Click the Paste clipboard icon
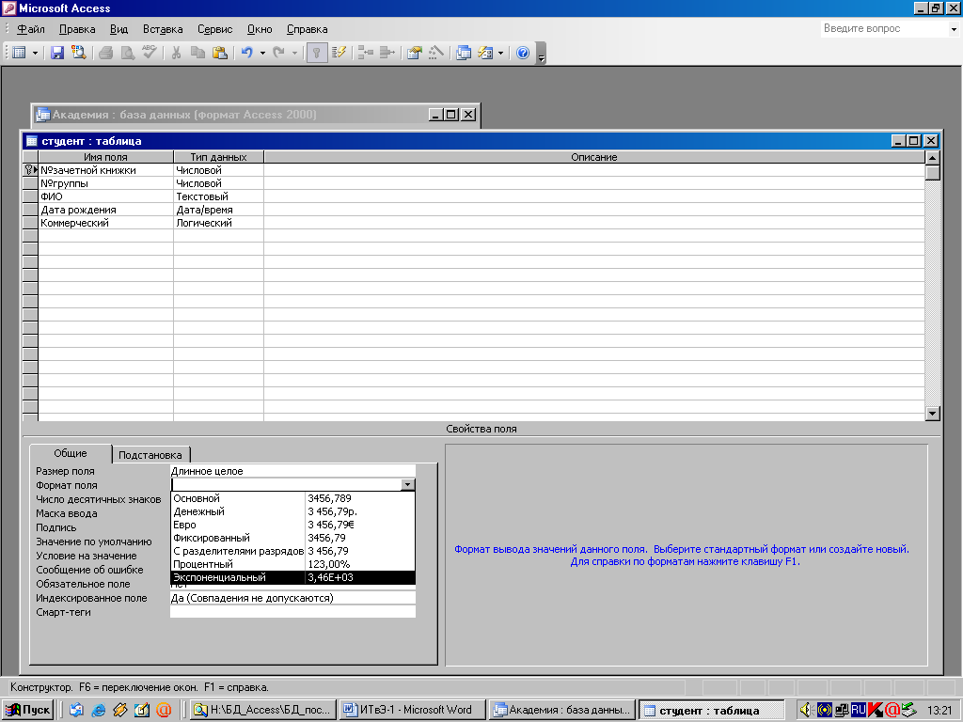Viewport: 963px width, 722px height. (x=220, y=53)
